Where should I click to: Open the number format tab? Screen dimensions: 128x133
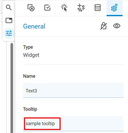click(81, 8)
